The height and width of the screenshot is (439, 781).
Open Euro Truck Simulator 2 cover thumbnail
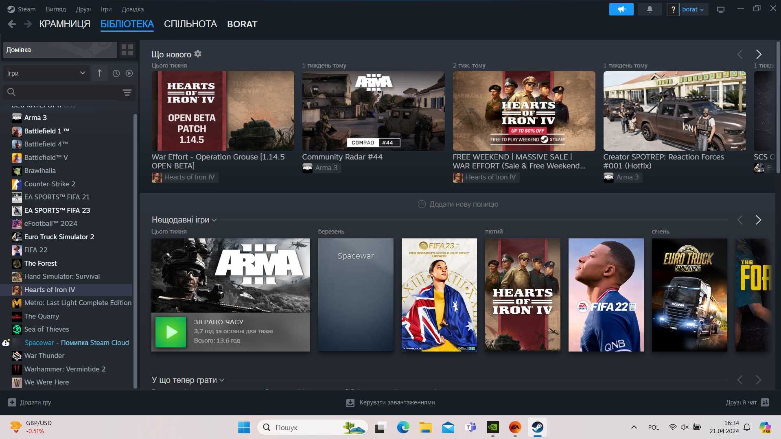[x=689, y=295]
